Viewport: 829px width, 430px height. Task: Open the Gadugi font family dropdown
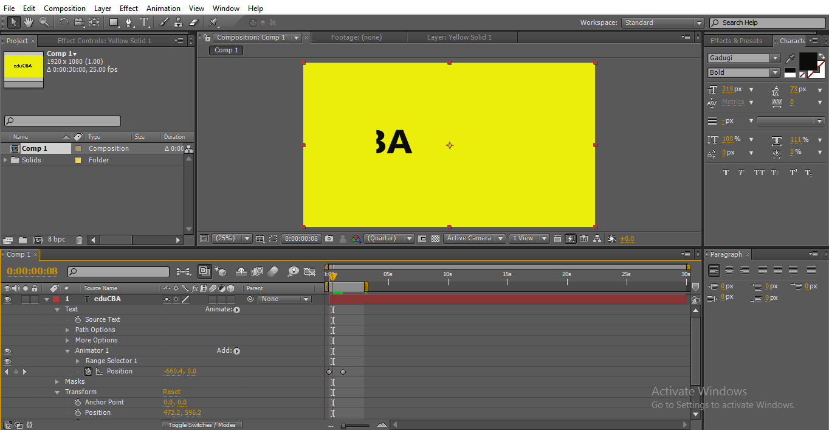click(744, 58)
